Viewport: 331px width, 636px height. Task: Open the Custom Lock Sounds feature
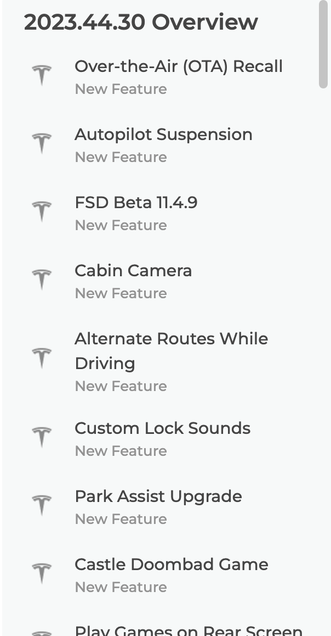pyautogui.click(x=162, y=428)
